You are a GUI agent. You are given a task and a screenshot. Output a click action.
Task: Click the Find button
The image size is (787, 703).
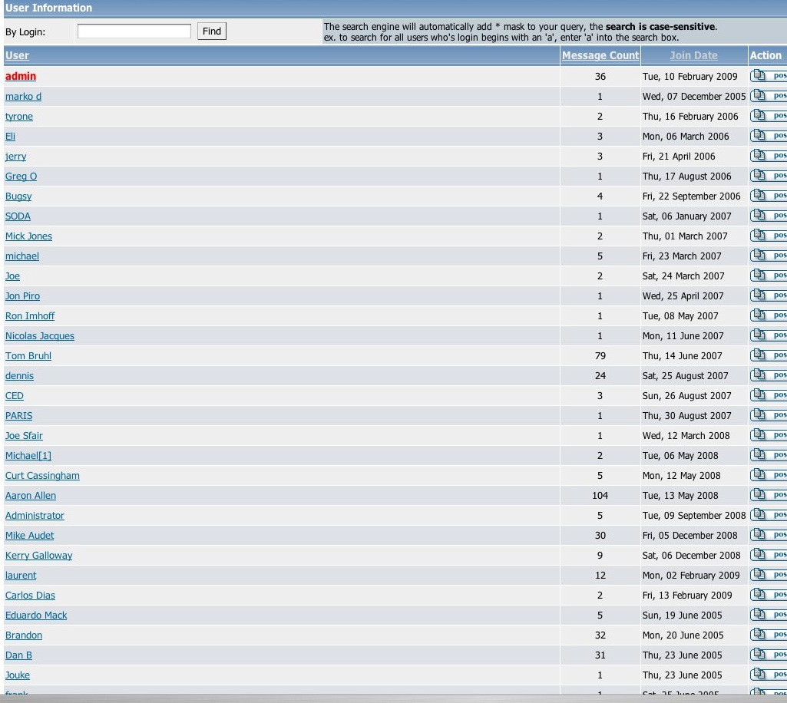click(x=212, y=31)
